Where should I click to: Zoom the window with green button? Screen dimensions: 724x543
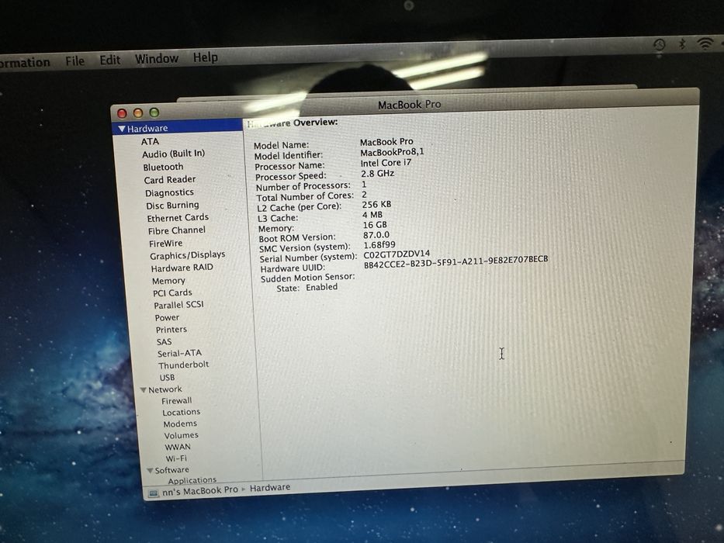(x=154, y=112)
